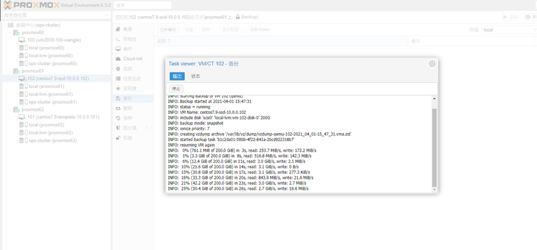Click the log scrollbar up arrow
537x250 pixels.
pos(435,99)
